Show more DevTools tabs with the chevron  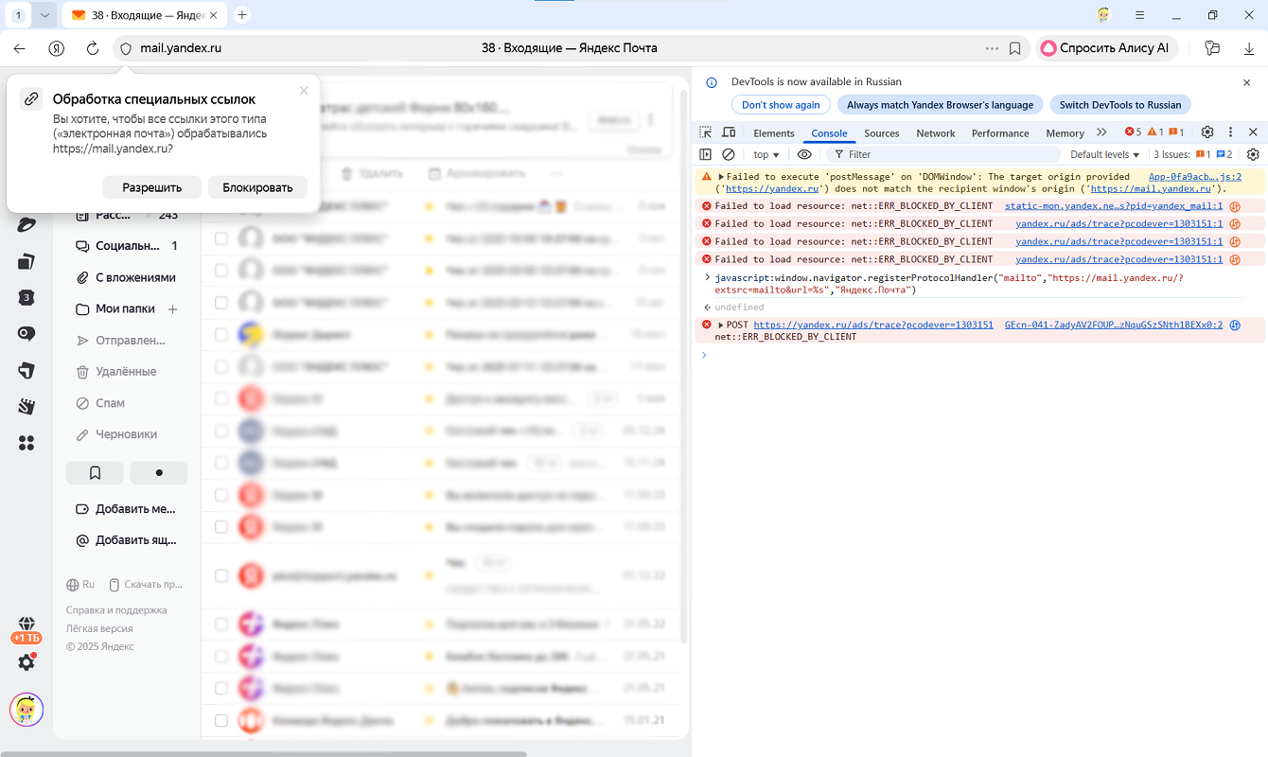click(1101, 132)
